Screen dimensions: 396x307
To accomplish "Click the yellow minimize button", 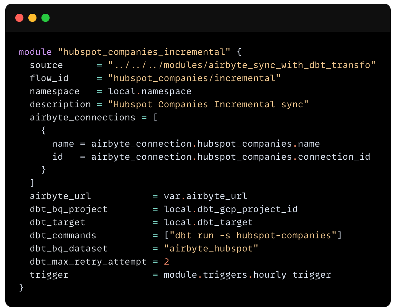I will pyautogui.click(x=32, y=18).
